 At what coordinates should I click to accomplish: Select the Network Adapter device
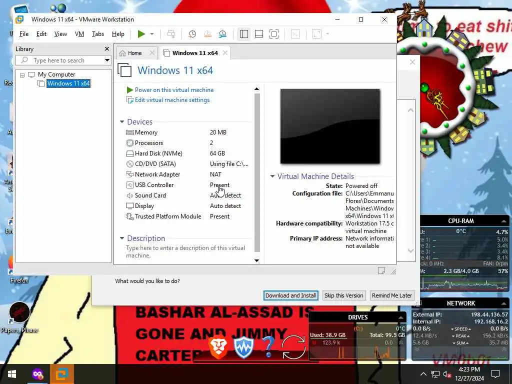pyautogui.click(x=187, y=174)
